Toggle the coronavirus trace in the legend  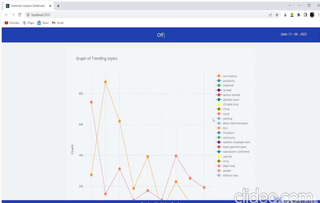coord(229,76)
